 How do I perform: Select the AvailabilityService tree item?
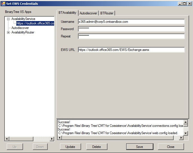pyautogui.click(x=23, y=19)
